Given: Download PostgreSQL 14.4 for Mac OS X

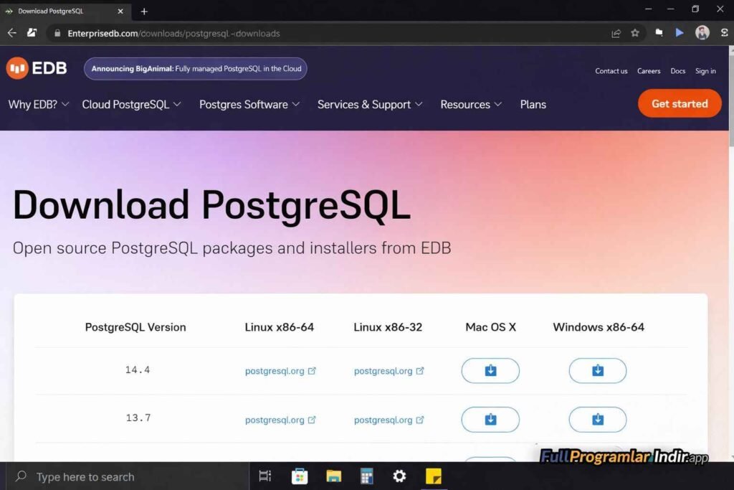Looking at the screenshot, I should coord(490,371).
